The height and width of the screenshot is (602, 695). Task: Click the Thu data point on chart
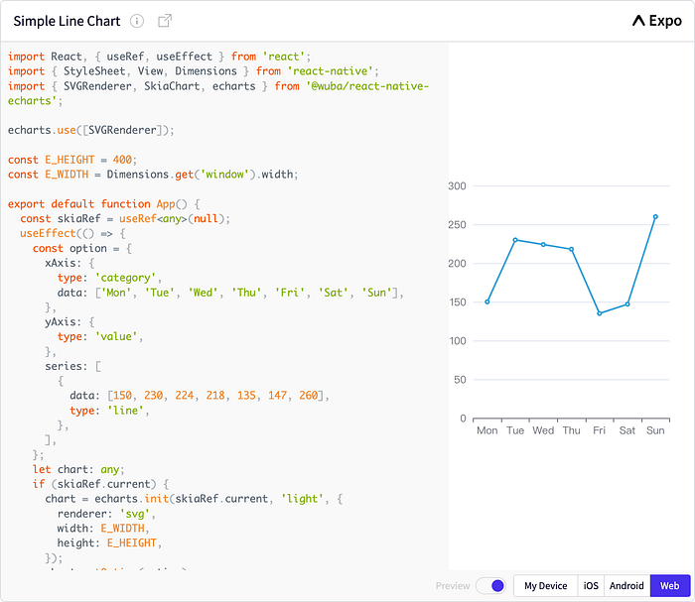click(571, 249)
